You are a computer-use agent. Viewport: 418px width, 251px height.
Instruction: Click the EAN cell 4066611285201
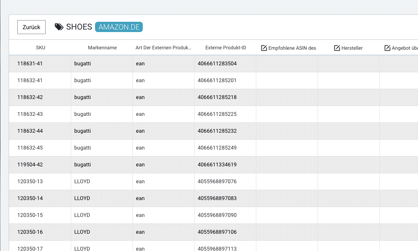(x=217, y=81)
